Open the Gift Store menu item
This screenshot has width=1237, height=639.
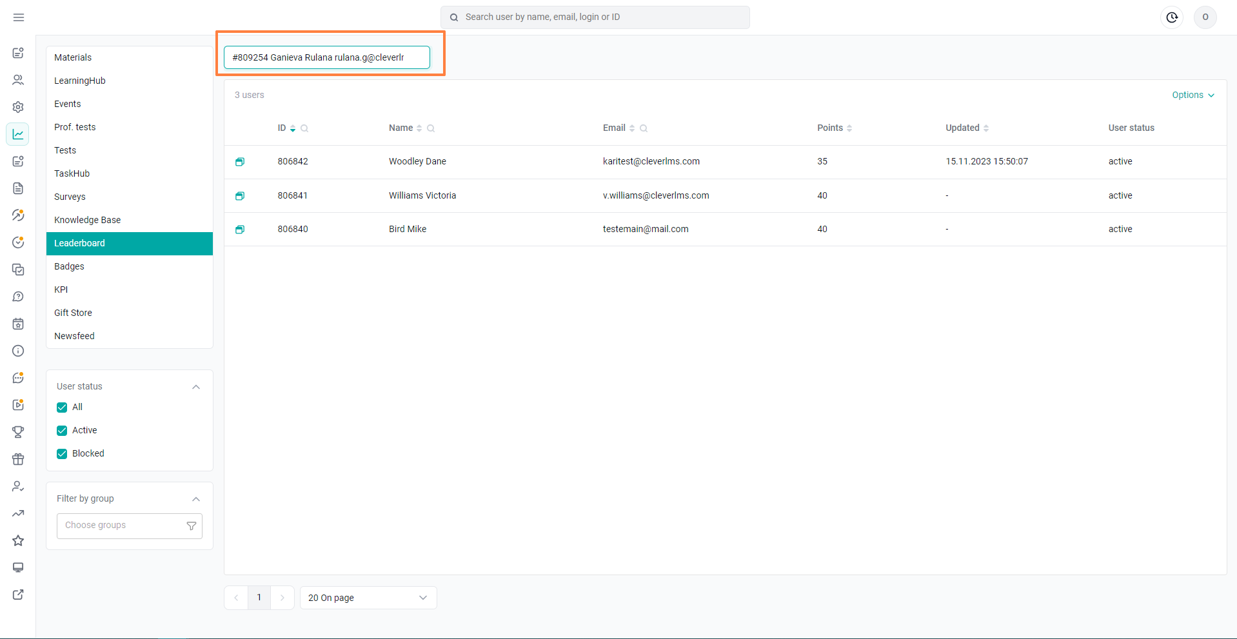coord(130,313)
